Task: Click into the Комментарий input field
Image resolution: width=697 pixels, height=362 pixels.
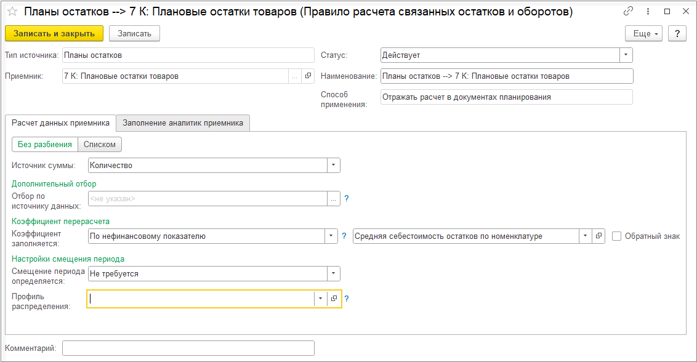Action: coord(188,348)
